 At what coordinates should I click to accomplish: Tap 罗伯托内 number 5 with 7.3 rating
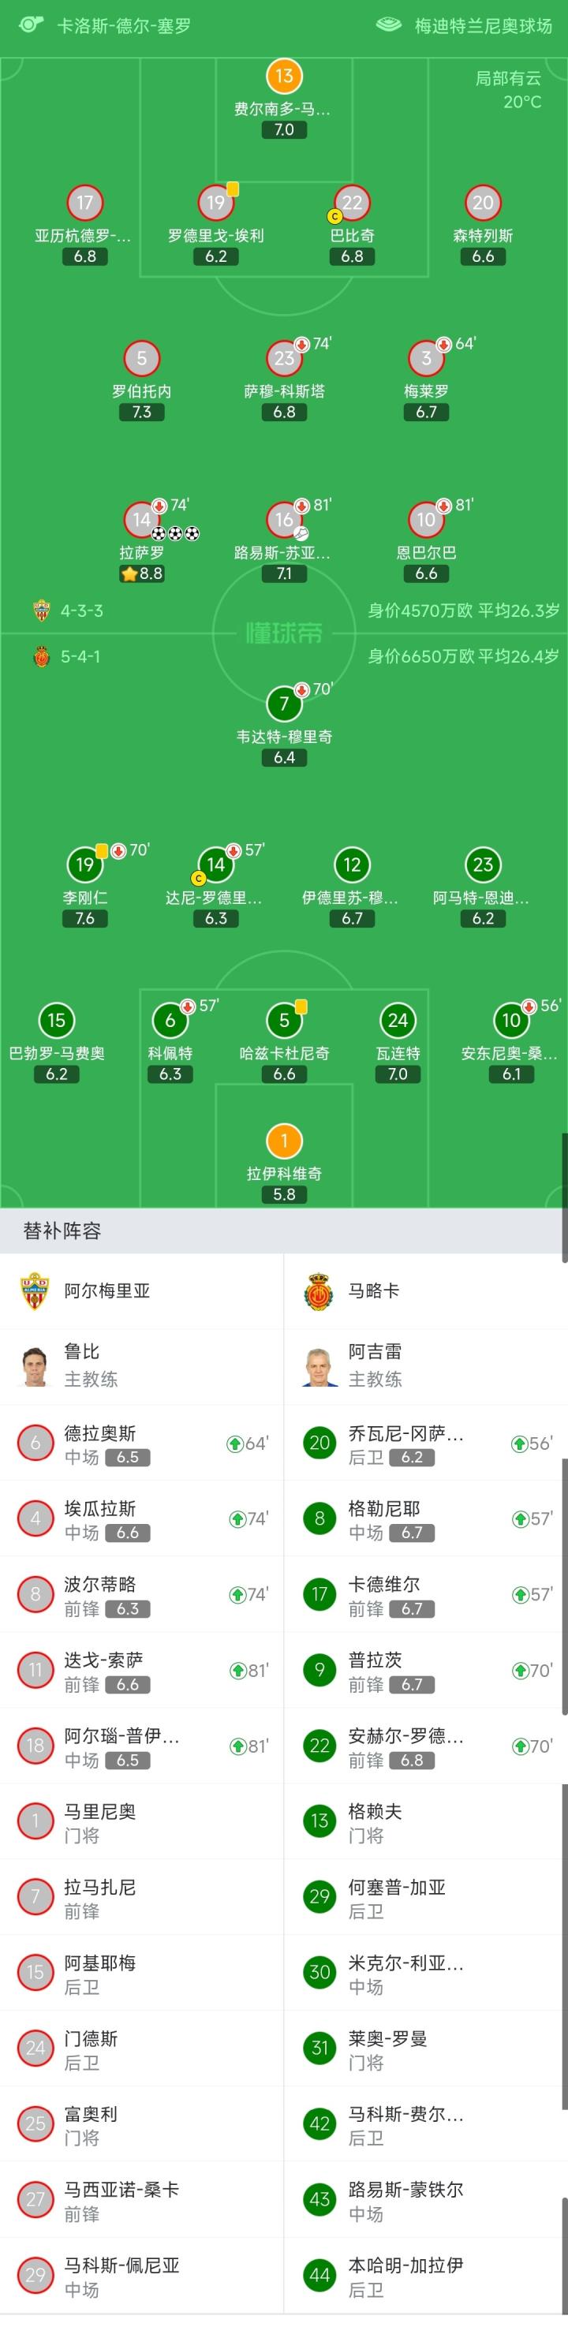coord(141,358)
